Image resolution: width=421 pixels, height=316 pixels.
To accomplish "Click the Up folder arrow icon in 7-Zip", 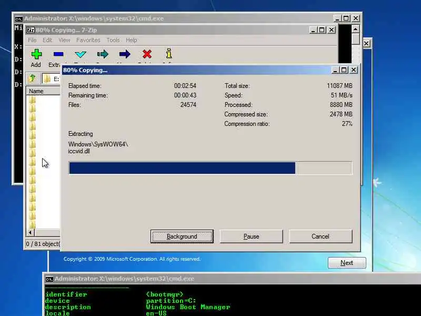I will (33, 78).
